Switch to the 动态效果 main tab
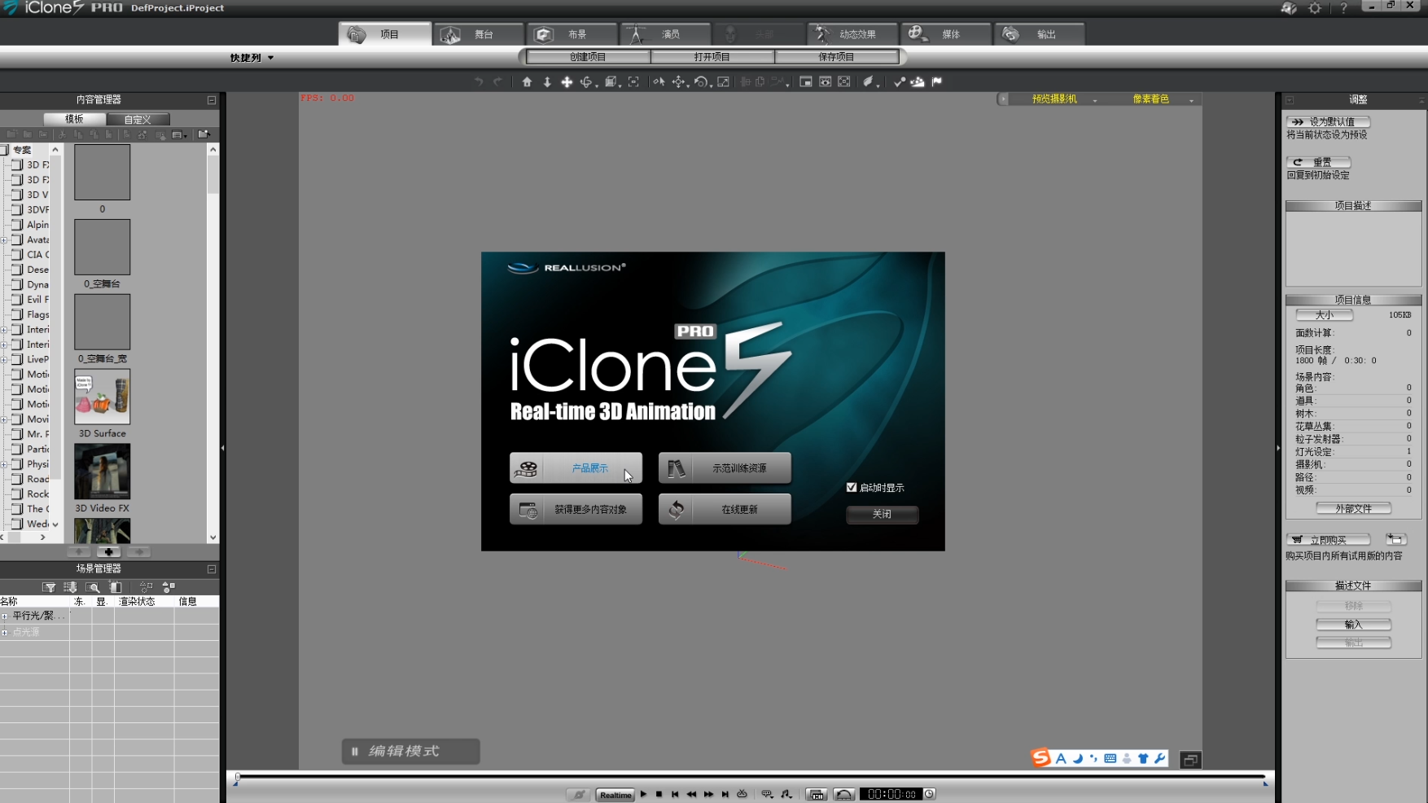This screenshot has height=803, width=1428. pyautogui.click(x=852, y=34)
